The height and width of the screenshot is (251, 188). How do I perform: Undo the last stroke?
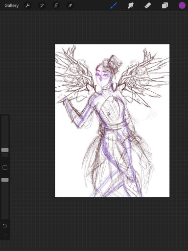click(5, 226)
